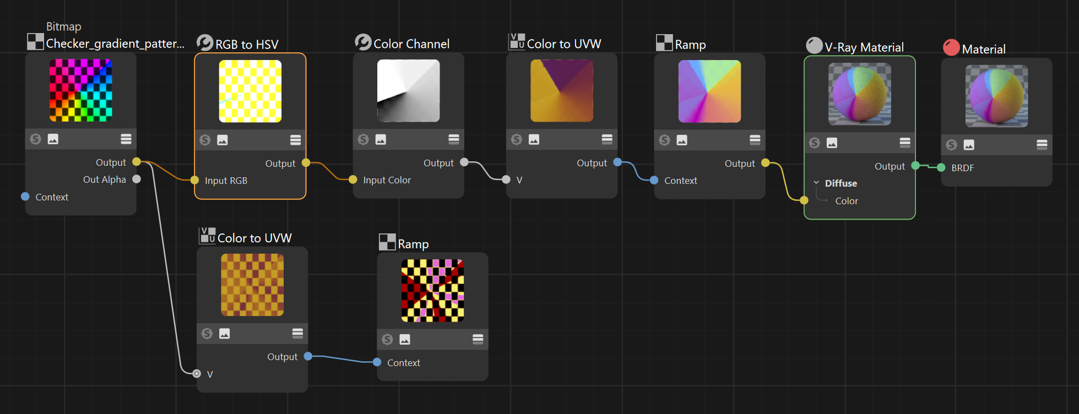
Task: Click the image preview icon on RGB to HSV node
Action: click(x=223, y=140)
